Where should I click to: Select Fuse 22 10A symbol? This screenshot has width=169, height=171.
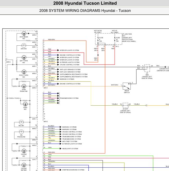pos(115,39)
